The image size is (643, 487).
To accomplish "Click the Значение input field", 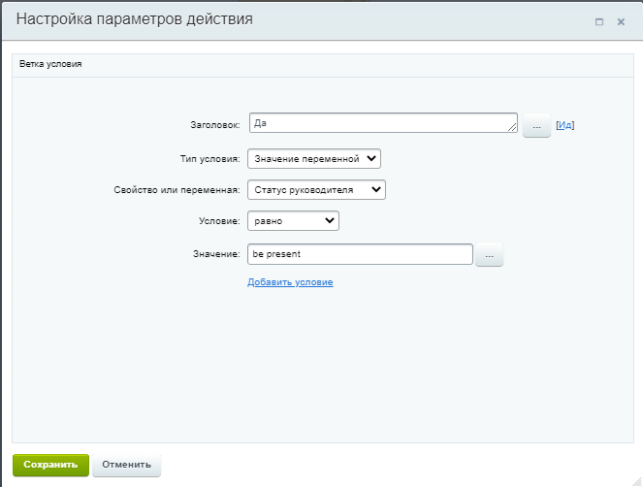I will tap(360, 254).
